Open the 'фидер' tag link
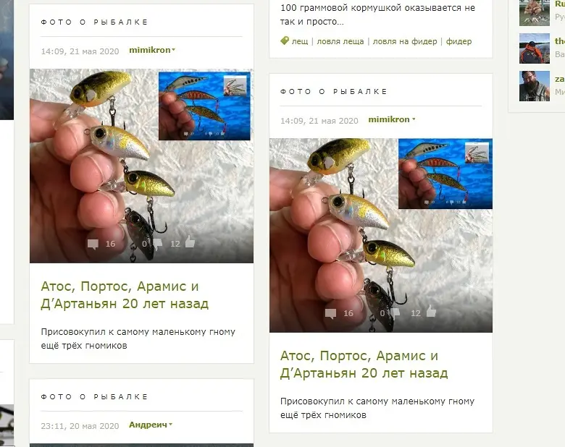 pos(459,41)
